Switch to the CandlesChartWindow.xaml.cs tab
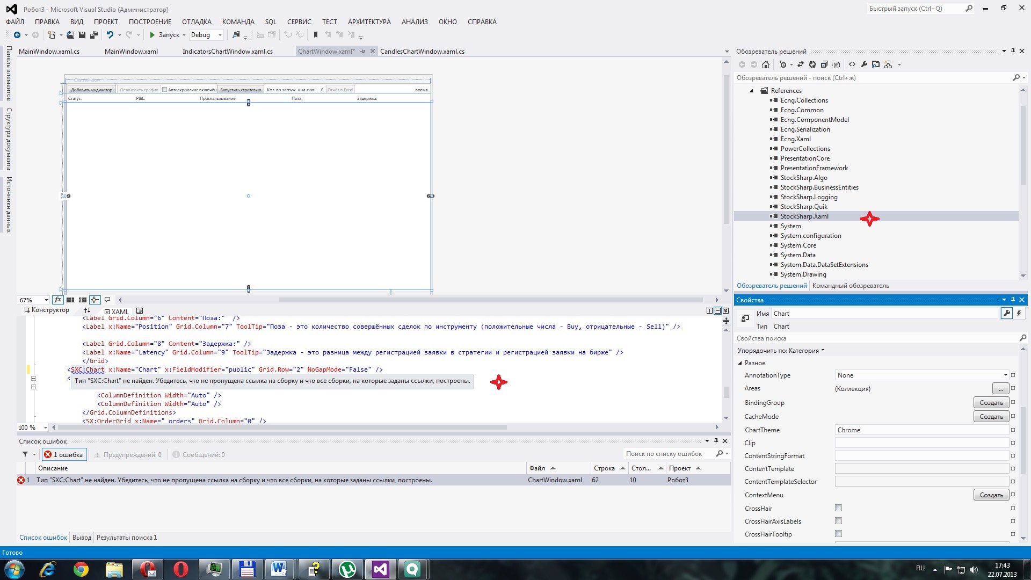The width and height of the screenshot is (1031, 580). click(x=422, y=52)
